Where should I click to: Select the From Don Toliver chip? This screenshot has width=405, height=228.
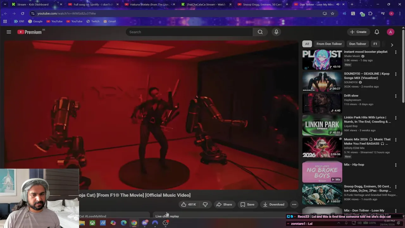tap(329, 44)
